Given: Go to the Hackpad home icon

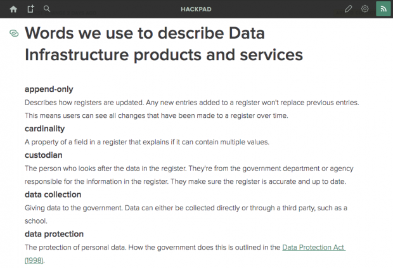Looking at the screenshot, I should click(13, 10).
